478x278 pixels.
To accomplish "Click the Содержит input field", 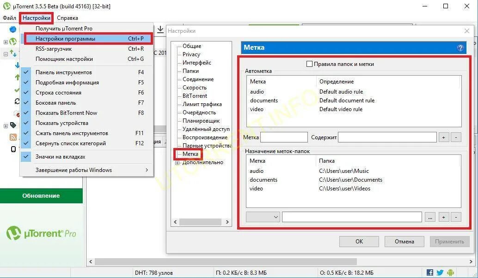I will click(x=387, y=137).
